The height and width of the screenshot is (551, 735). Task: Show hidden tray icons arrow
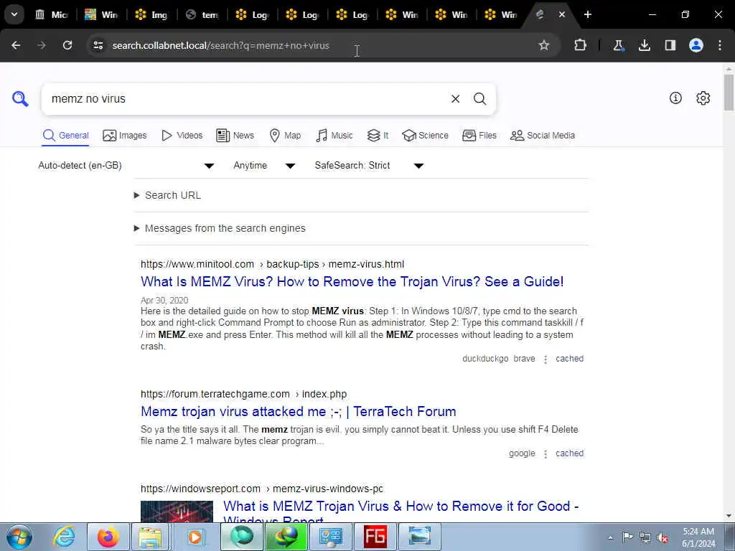pyautogui.click(x=610, y=538)
